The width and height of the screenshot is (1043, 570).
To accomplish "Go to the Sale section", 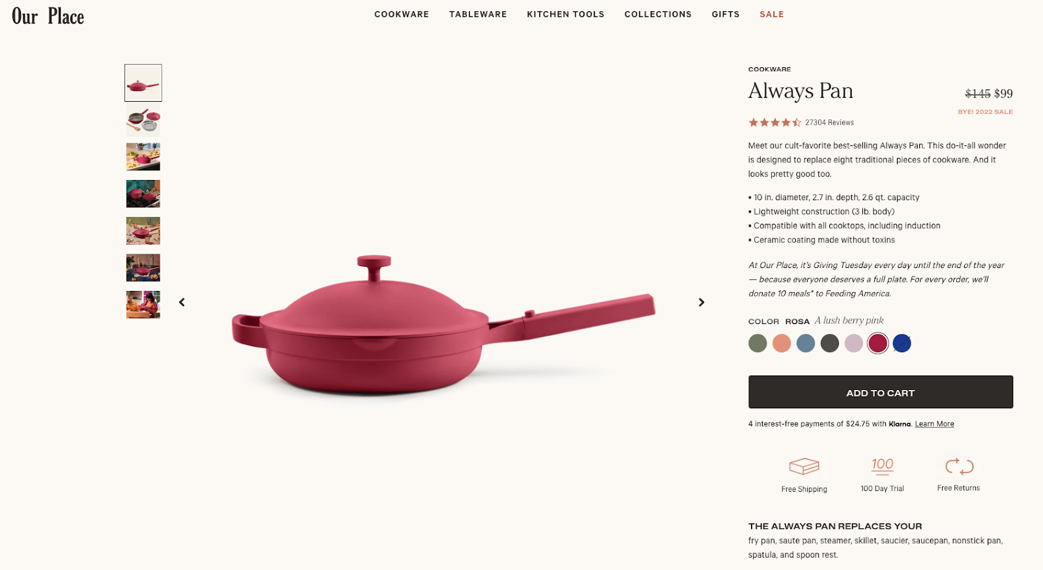I will point(772,14).
